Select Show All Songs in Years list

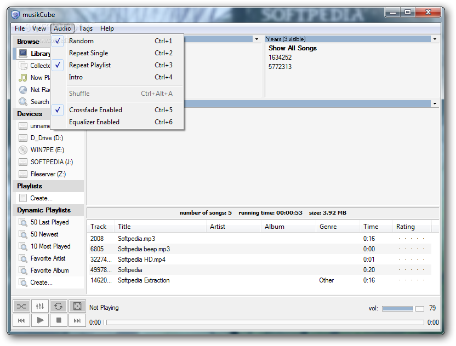[293, 48]
